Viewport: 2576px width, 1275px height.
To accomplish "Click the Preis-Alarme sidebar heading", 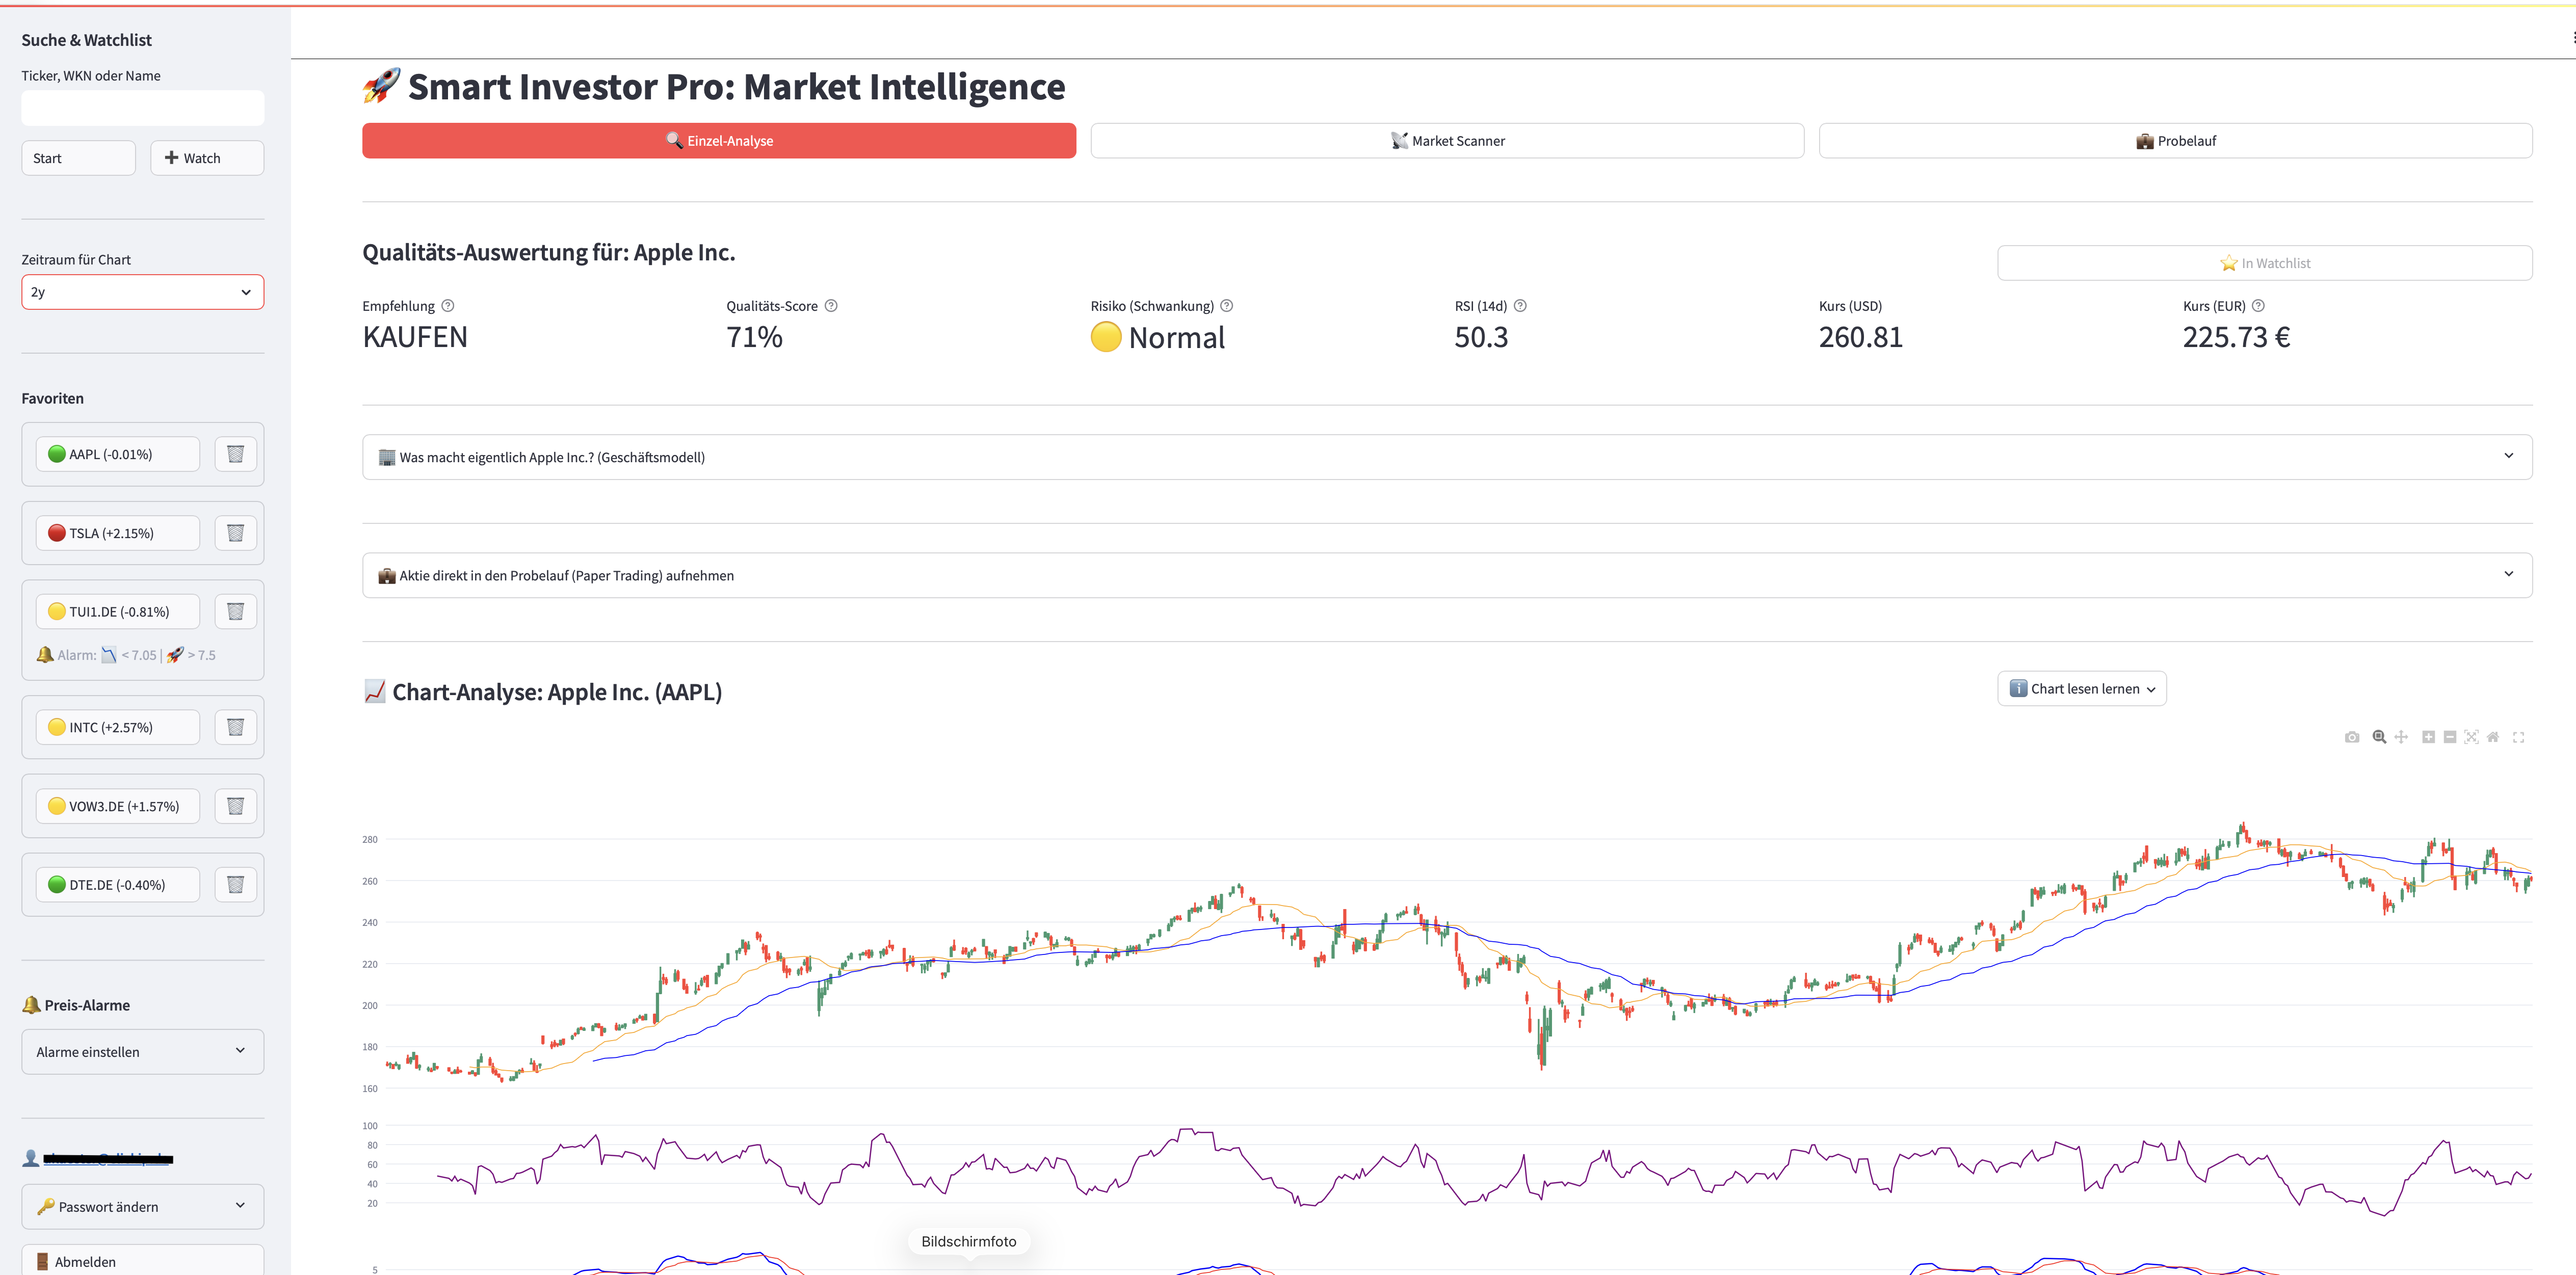I will point(76,1005).
